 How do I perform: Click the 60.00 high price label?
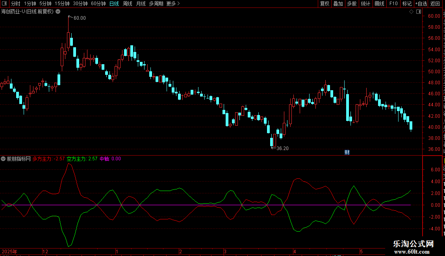80,18
